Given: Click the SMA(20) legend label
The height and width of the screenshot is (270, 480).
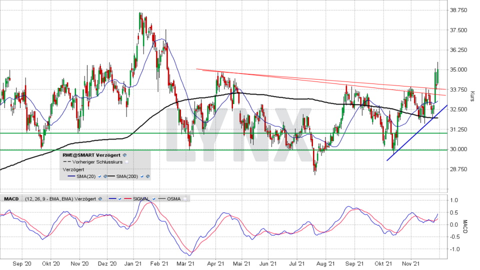Looking at the screenshot, I should [86, 176].
